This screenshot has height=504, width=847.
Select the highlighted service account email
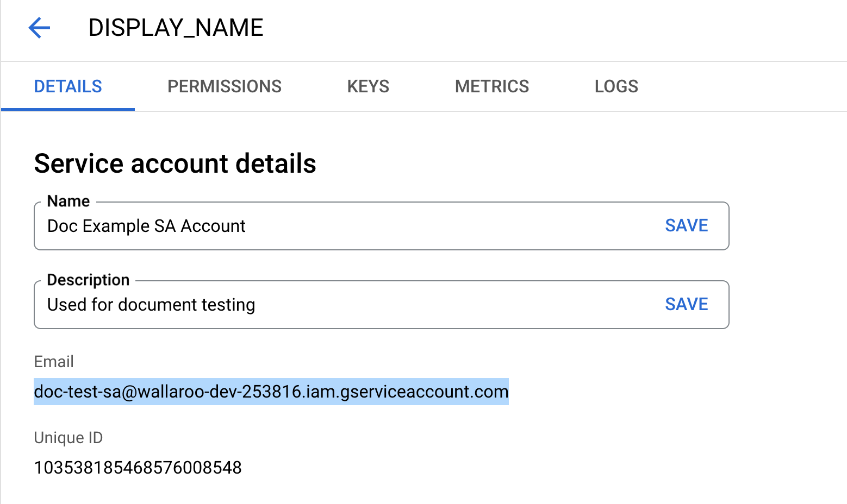pos(271,391)
